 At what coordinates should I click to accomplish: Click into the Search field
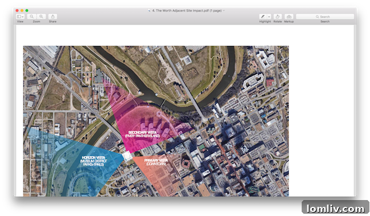325,17
